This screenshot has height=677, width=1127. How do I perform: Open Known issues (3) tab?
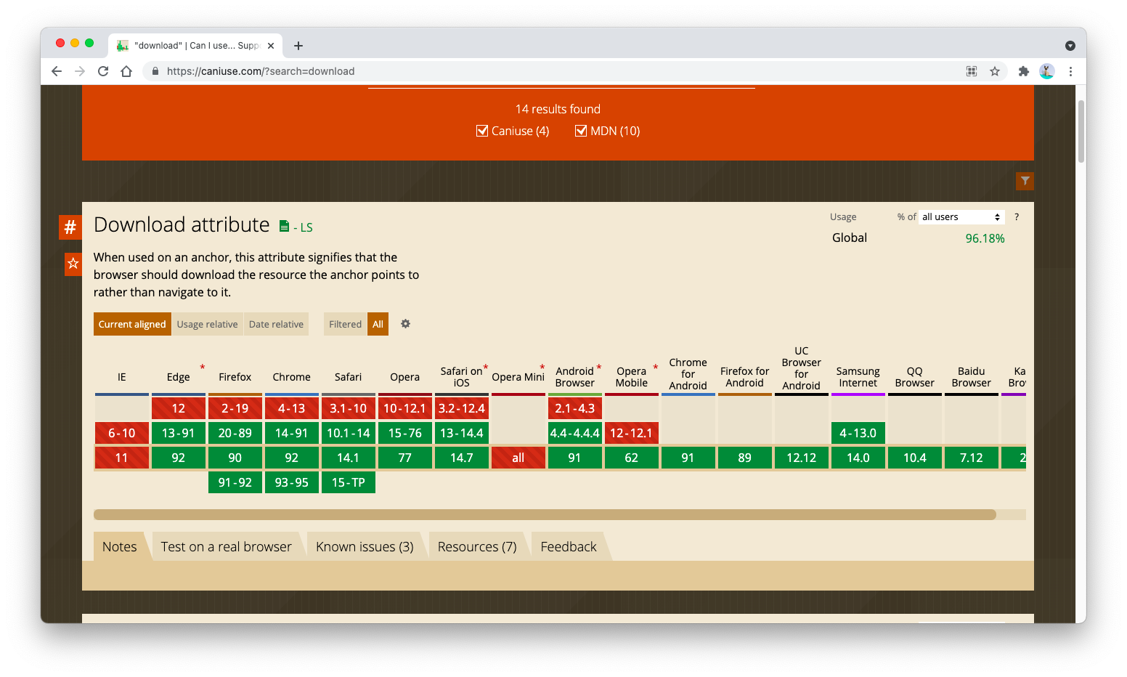[x=365, y=547]
